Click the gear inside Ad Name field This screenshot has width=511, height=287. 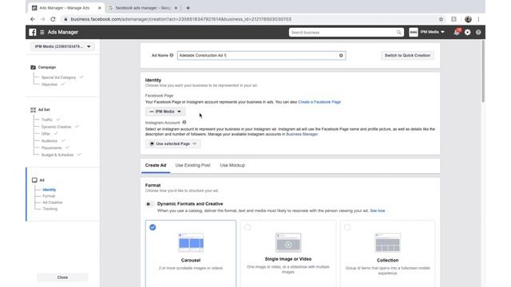[x=341, y=55]
